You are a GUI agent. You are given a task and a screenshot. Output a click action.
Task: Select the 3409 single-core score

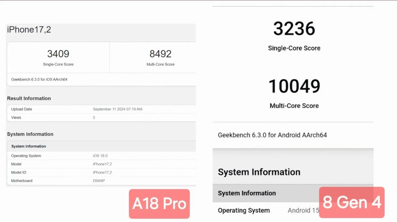pyautogui.click(x=58, y=54)
